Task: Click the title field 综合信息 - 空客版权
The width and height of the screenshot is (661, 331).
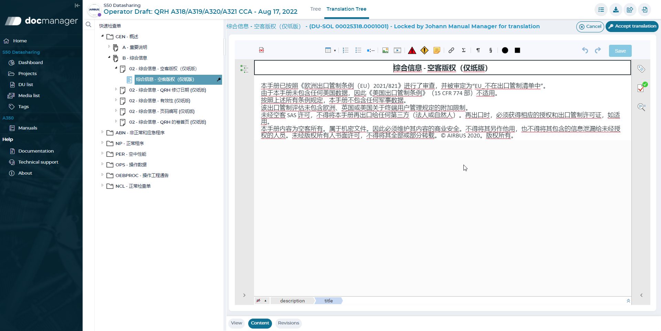Action: tap(442, 68)
